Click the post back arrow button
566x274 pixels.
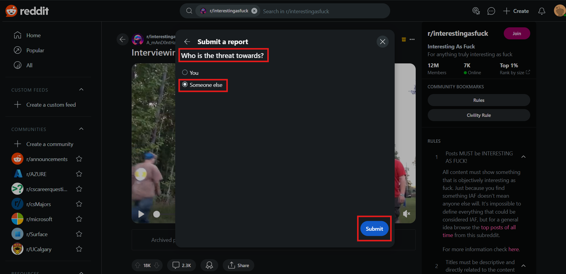(x=123, y=39)
